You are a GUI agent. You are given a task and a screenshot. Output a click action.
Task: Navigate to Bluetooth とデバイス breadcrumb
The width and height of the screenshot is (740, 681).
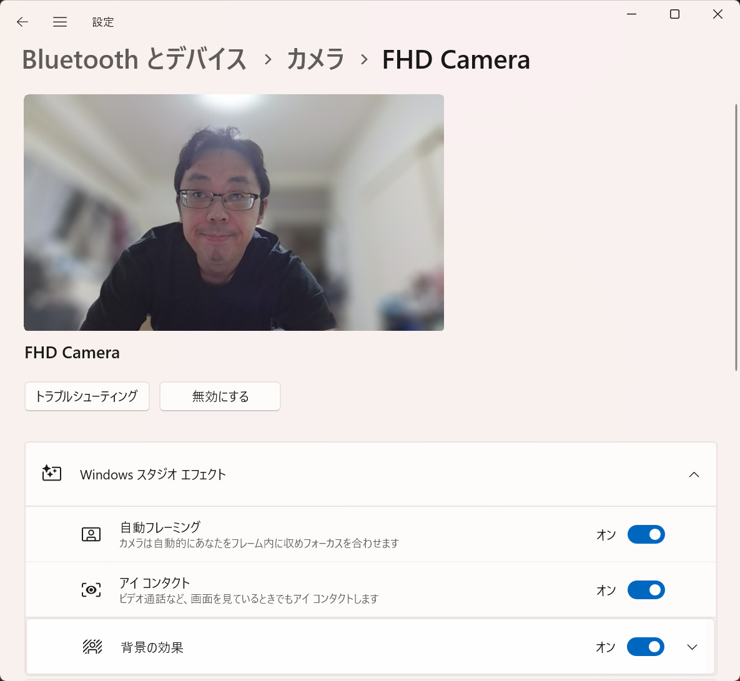[x=134, y=60]
